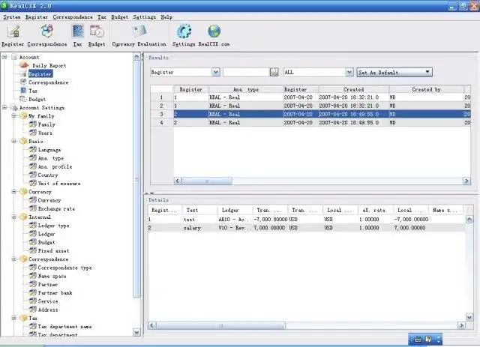
Task: Open the ALL filter dropdown
Action: 349,72
